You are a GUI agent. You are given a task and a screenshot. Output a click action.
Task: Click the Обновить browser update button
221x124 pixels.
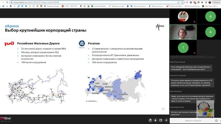(x=217, y=2)
